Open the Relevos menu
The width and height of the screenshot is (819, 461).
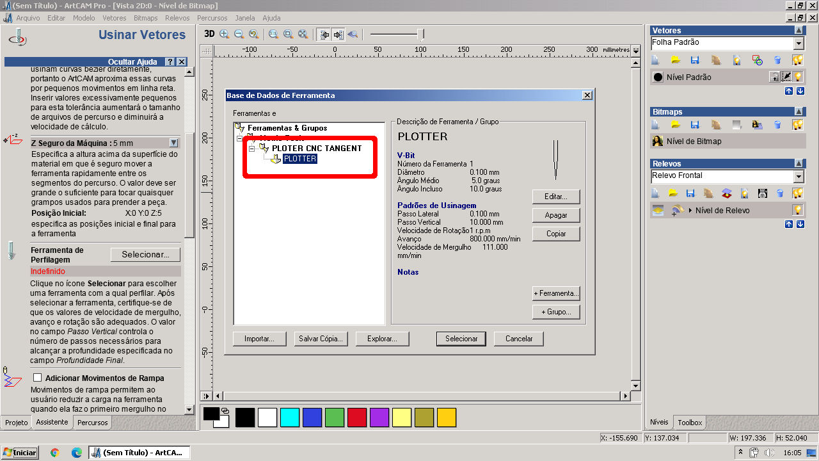(x=177, y=18)
